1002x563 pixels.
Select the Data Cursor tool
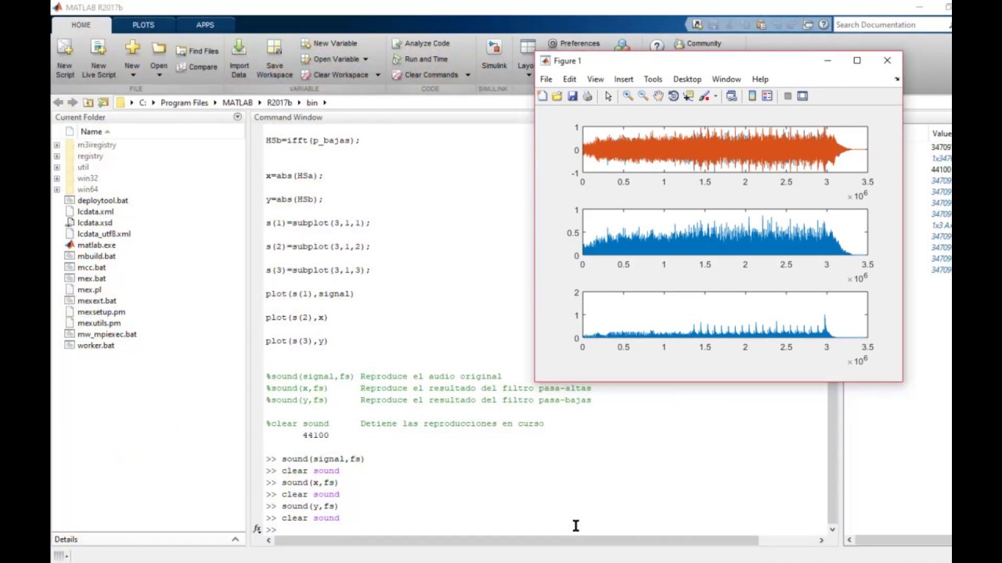(x=688, y=96)
